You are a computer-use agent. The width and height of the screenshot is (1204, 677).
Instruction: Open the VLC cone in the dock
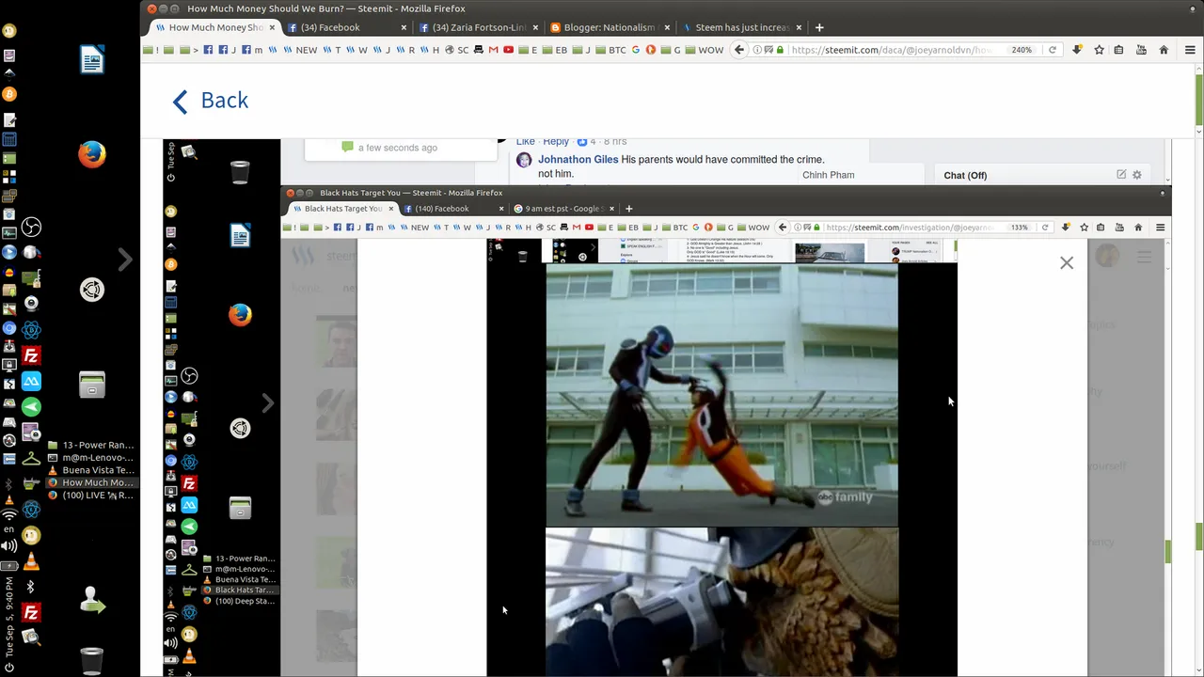pyautogui.click(x=31, y=562)
